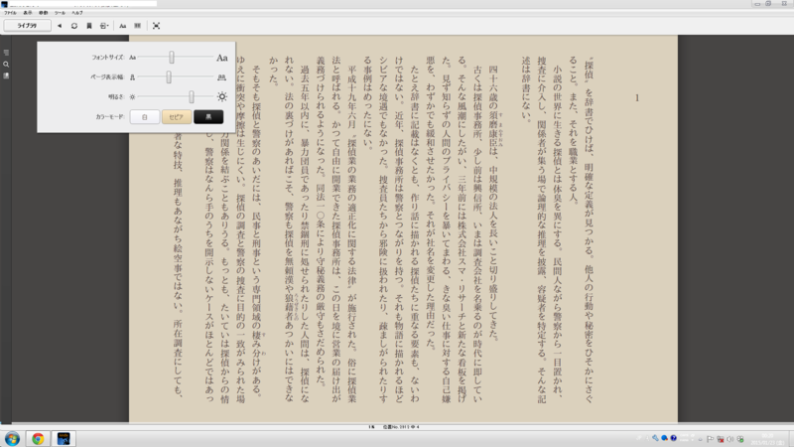Open the ライブラリ (Library) button
The image size is (794, 447).
pyautogui.click(x=28, y=26)
